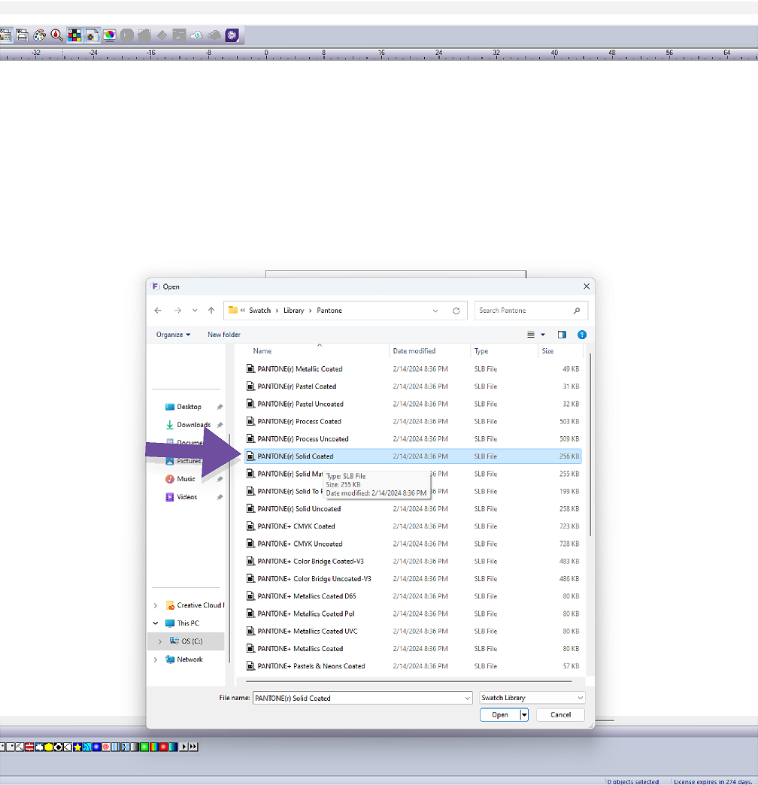Click the yellow circle fill swatch
This screenshot has width=758, height=785.
pyautogui.click(x=49, y=747)
